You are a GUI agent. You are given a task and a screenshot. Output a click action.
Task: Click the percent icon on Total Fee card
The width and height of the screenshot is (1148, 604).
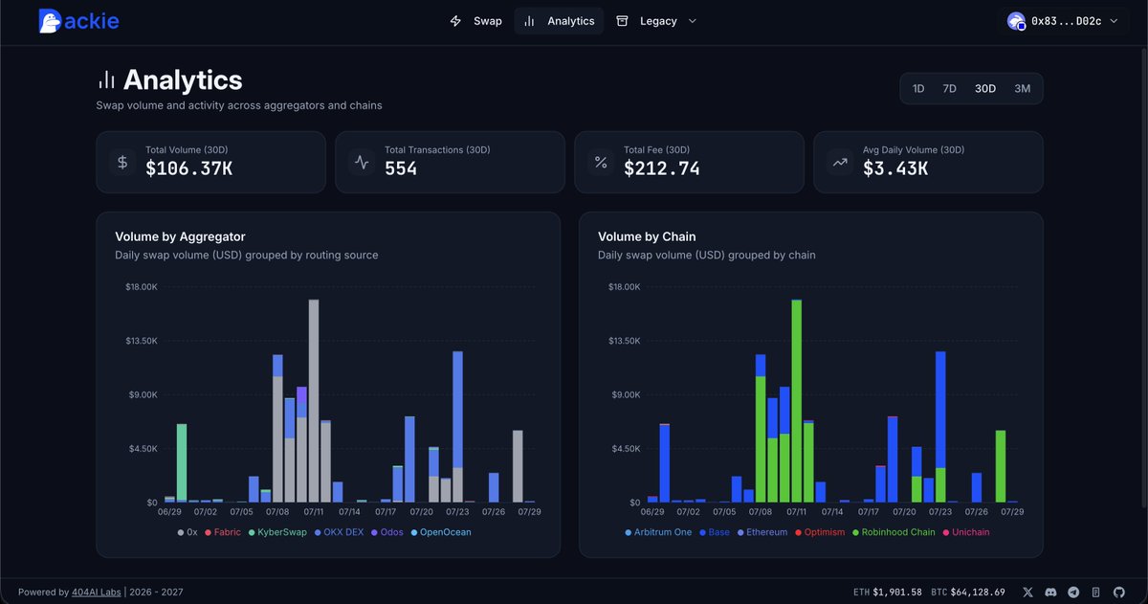click(x=601, y=163)
